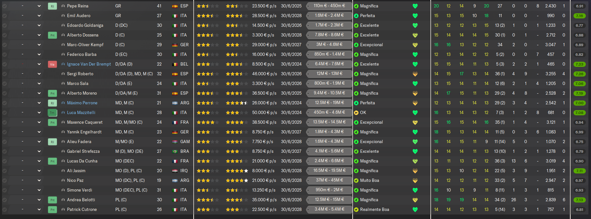Viewport: 591px width, 219px height.
Task: Click the morale icon beside Muito Boa for Nico Paz
Action: (356, 181)
